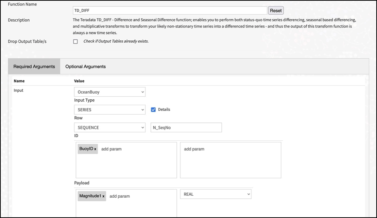Enable the Drop Output Table/s checkbox

[75, 41]
